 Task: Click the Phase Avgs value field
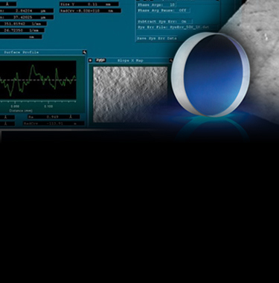172,4
